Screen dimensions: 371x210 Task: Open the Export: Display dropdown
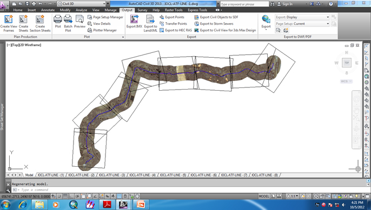[x=302, y=17]
